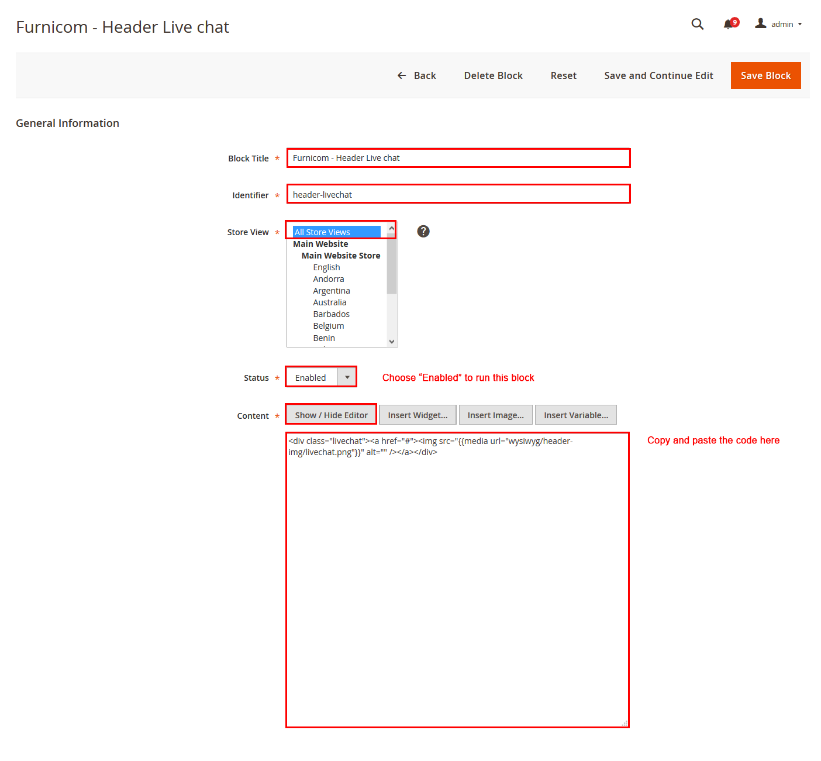
Task: Click the back arrow icon
Action: pyautogui.click(x=402, y=75)
